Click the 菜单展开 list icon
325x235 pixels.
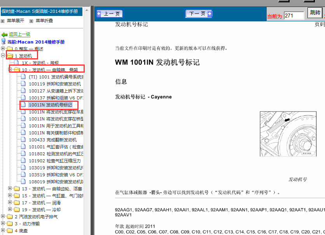[3, 21]
